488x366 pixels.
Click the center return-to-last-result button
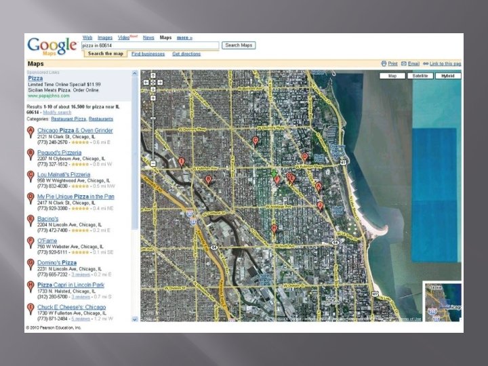[x=152, y=83]
